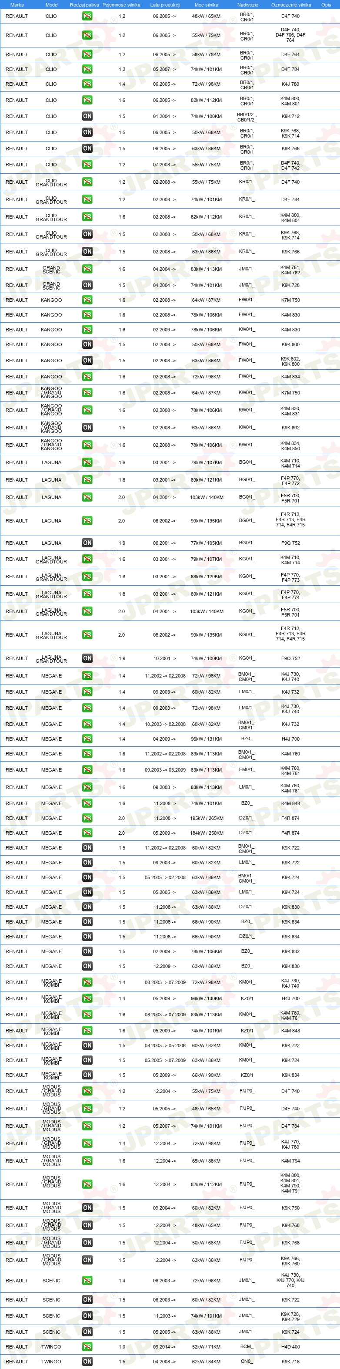
Task: Click the Oznaczenie silnika column header
Action: 291,5
